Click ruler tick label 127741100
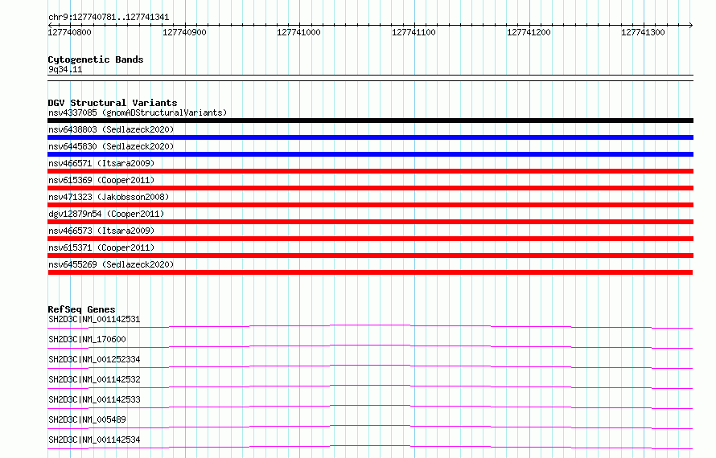This screenshot has height=458, width=716. tap(414, 32)
